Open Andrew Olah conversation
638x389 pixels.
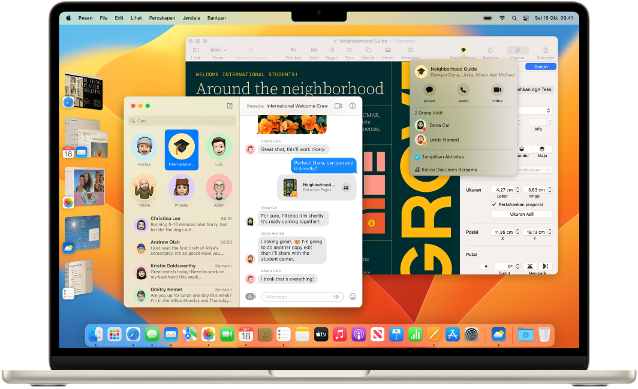tap(182, 248)
